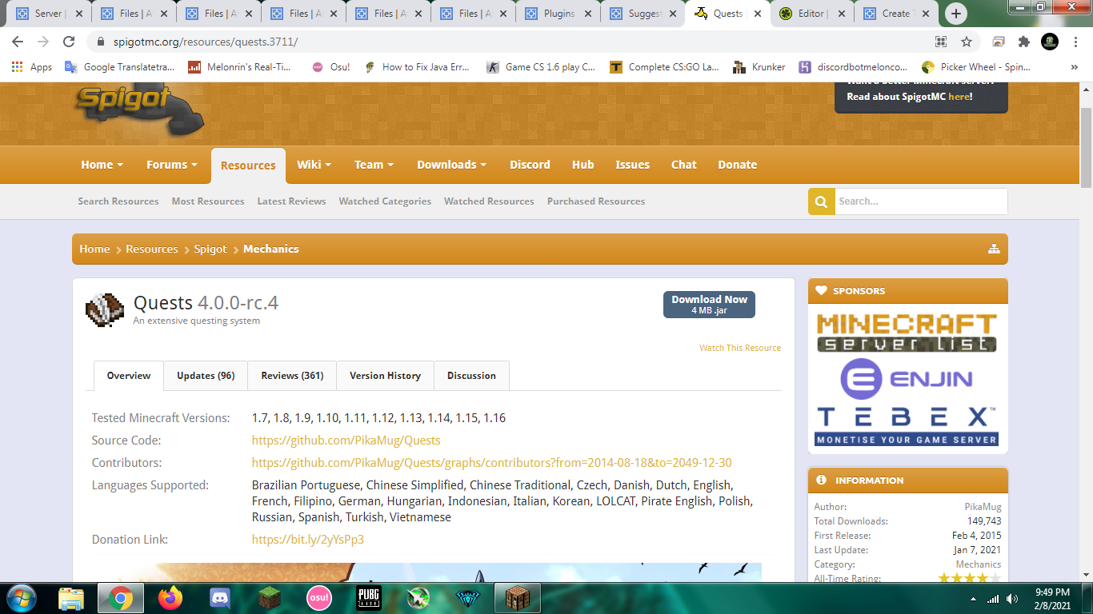The height and width of the screenshot is (614, 1093).
Task: Bookmark this page with the star icon
Action: [967, 42]
